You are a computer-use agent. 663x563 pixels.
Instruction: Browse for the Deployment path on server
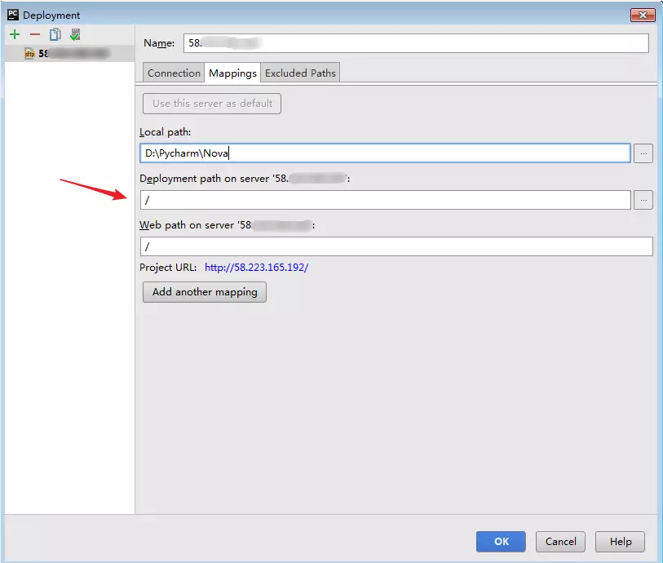pos(643,200)
